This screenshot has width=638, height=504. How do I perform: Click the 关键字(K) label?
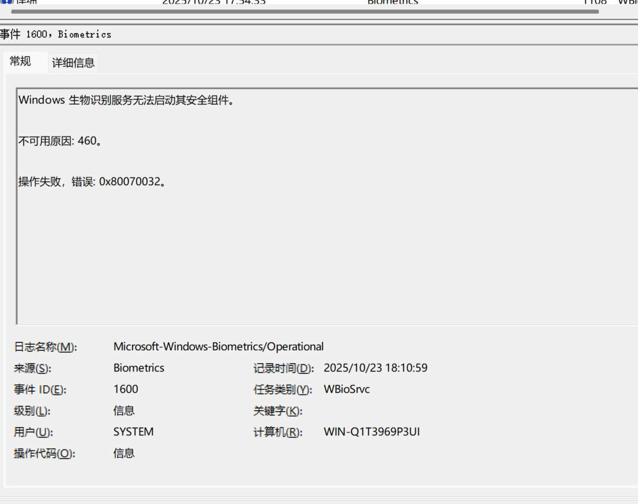coord(278,411)
